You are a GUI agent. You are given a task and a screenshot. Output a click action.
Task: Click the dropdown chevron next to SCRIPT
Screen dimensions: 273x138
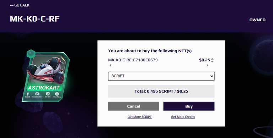[212, 76]
